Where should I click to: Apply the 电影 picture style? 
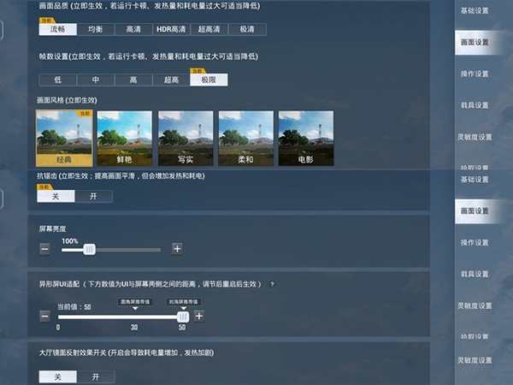[x=306, y=137]
